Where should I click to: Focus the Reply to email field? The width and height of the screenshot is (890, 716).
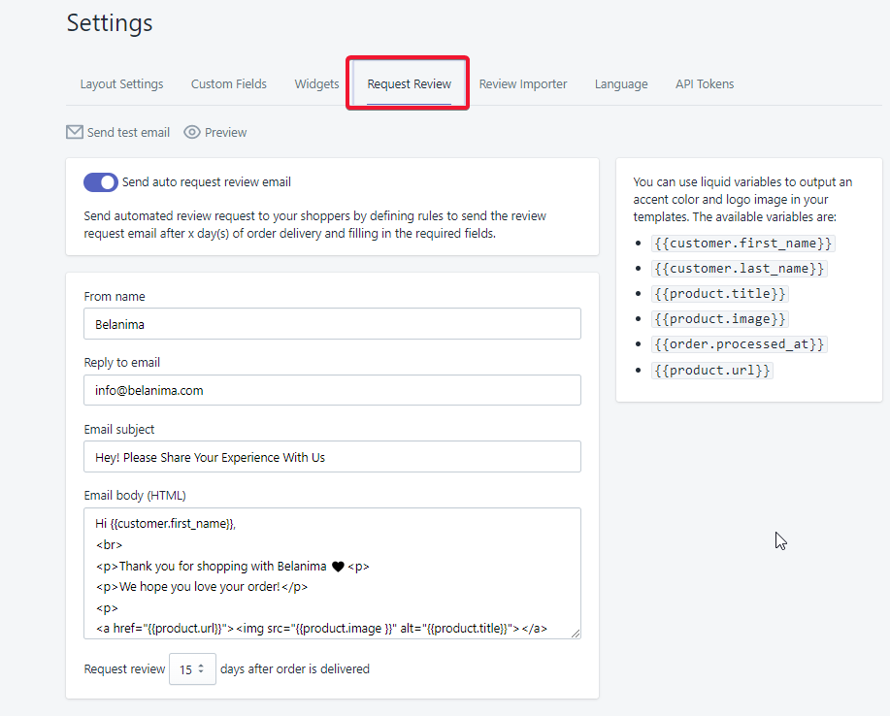click(332, 390)
